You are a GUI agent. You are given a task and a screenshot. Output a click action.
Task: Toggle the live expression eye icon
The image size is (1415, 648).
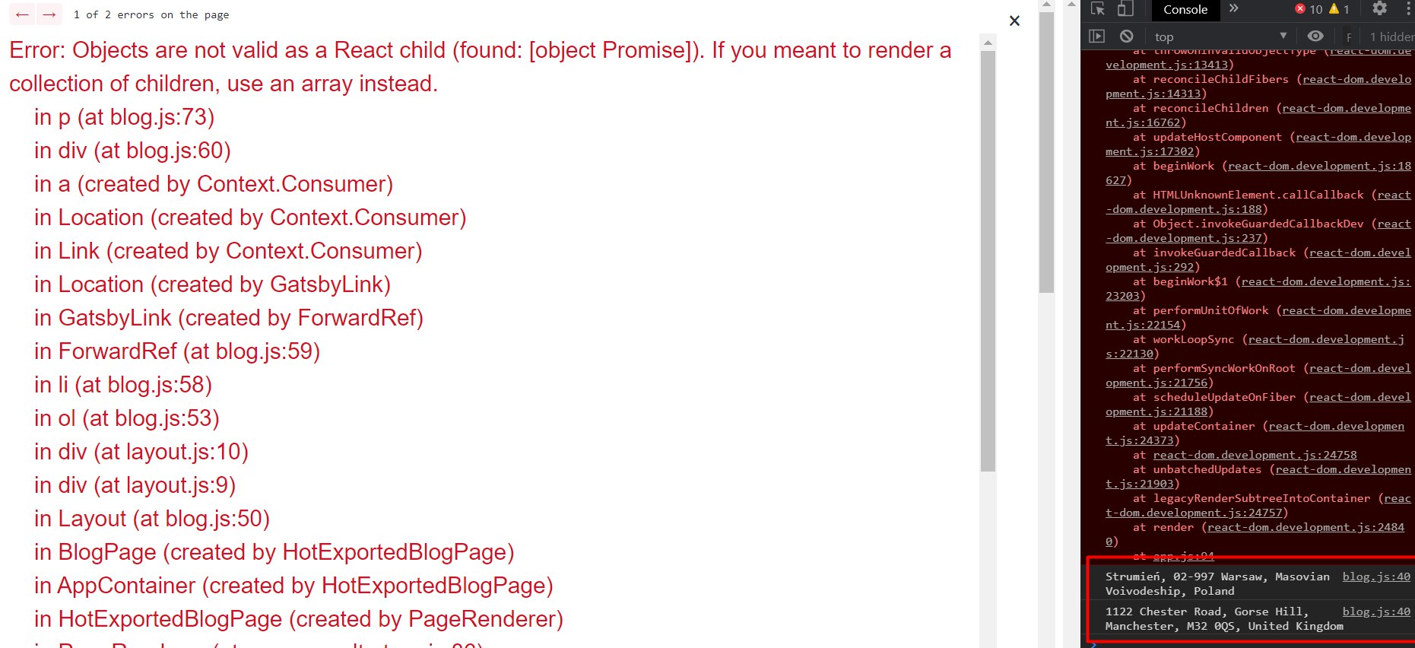point(1315,36)
